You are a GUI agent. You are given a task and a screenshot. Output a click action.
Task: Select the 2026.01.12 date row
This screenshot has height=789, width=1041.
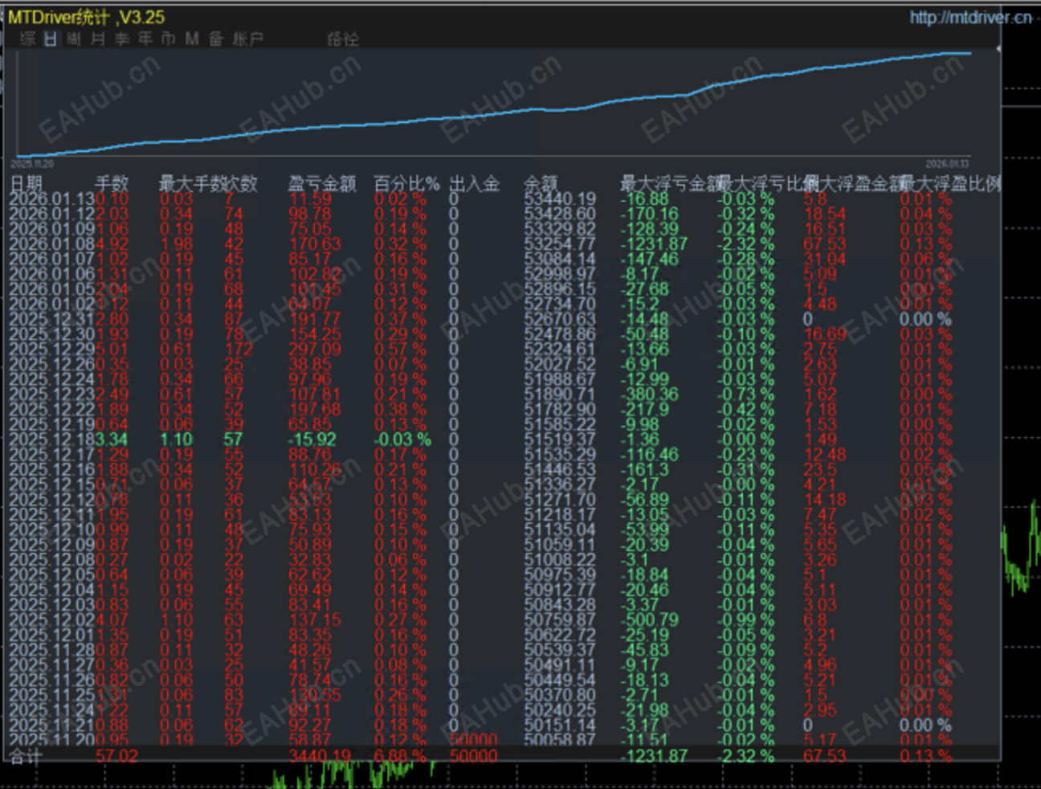click(x=504, y=214)
